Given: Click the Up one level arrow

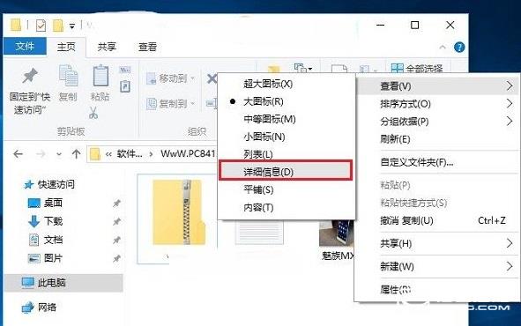Looking at the screenshot, I should [x=76, y=153].
